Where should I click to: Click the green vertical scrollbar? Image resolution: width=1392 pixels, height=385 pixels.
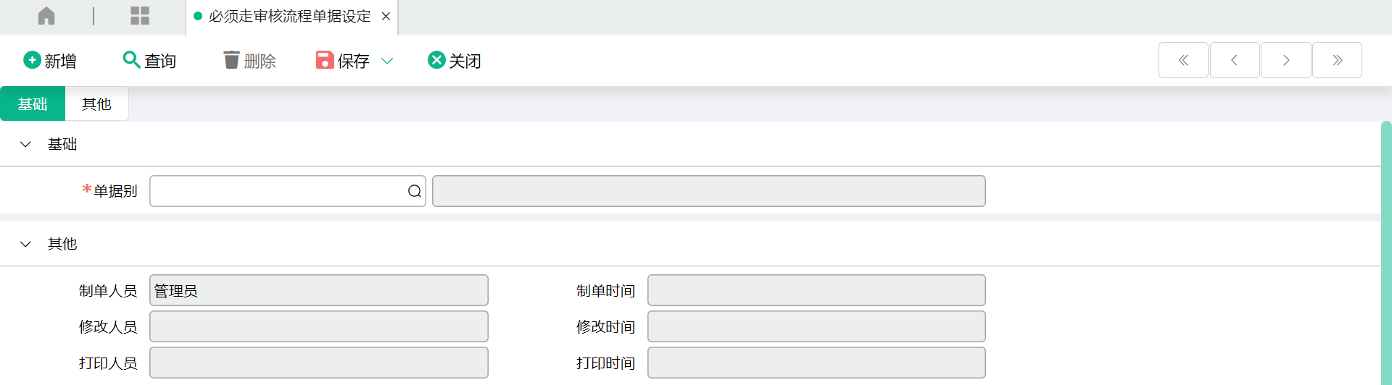pos(1386,253)
